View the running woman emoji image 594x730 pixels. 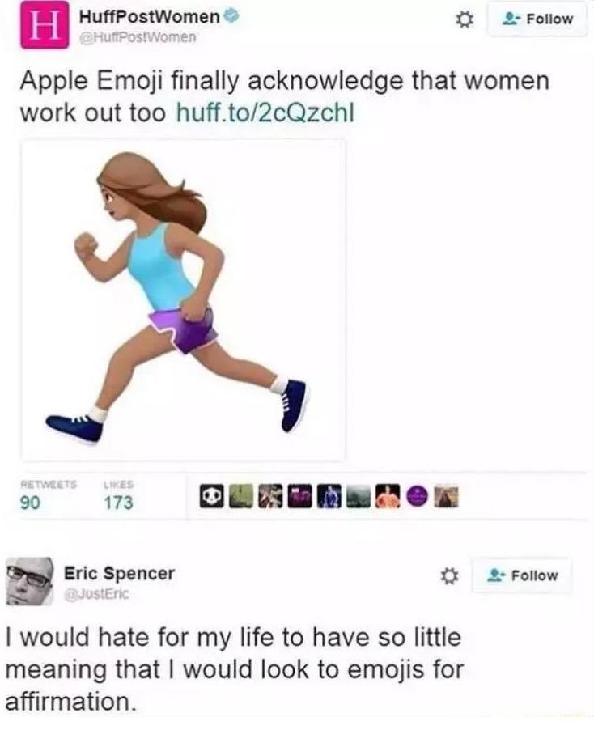(183, 300)
